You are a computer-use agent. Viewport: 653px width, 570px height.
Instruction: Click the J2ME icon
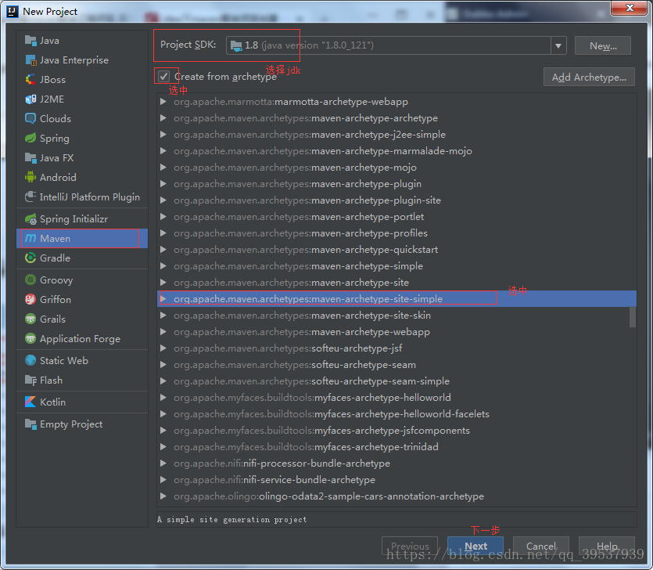30,99
